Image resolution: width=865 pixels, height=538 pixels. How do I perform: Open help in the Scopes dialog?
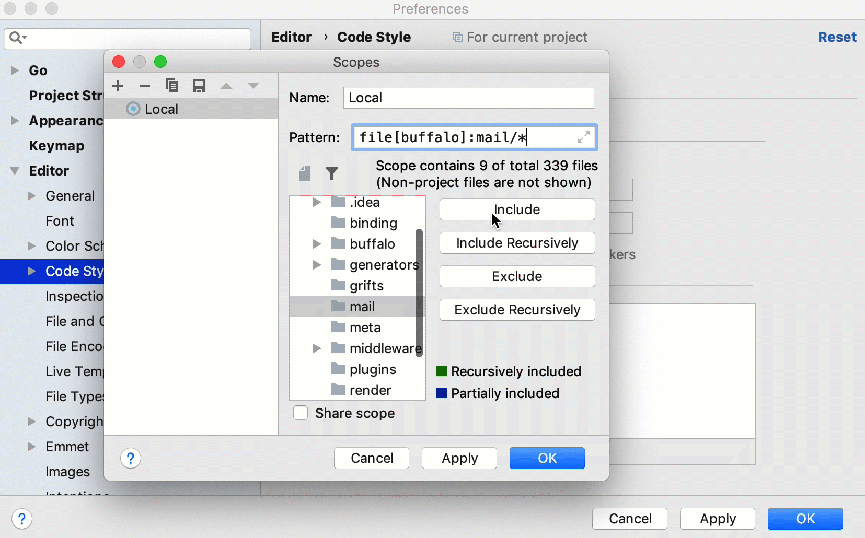[x=131, y=459]
